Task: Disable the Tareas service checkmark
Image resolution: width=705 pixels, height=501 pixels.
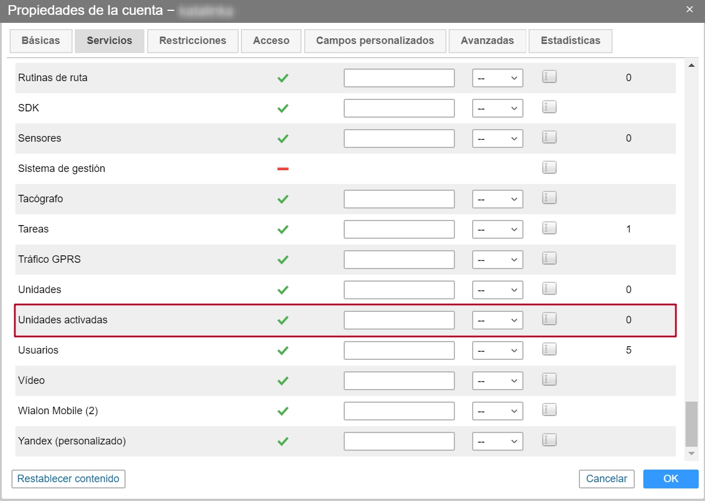Action: tap(283, 229)
